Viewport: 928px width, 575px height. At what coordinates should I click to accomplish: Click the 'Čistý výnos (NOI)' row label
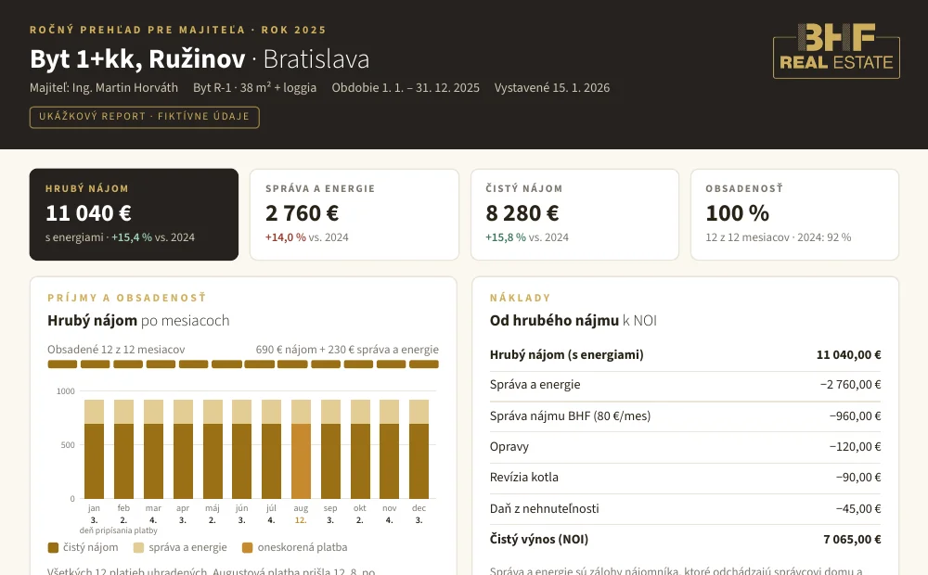(538, 540)
